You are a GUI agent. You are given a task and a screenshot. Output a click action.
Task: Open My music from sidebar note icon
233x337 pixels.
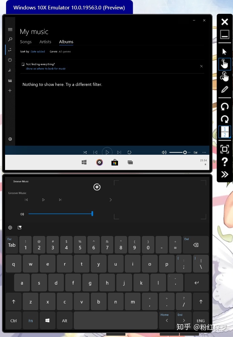[10, 50]
